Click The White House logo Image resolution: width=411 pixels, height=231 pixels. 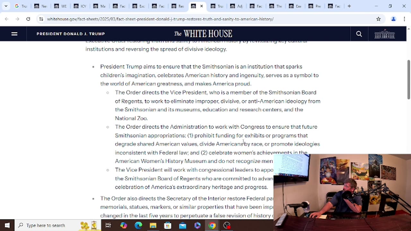tap(203, 34)
